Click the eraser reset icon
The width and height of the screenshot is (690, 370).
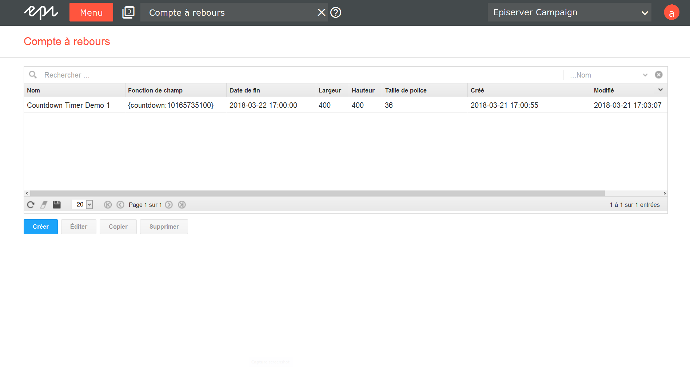tap(44, 205)
